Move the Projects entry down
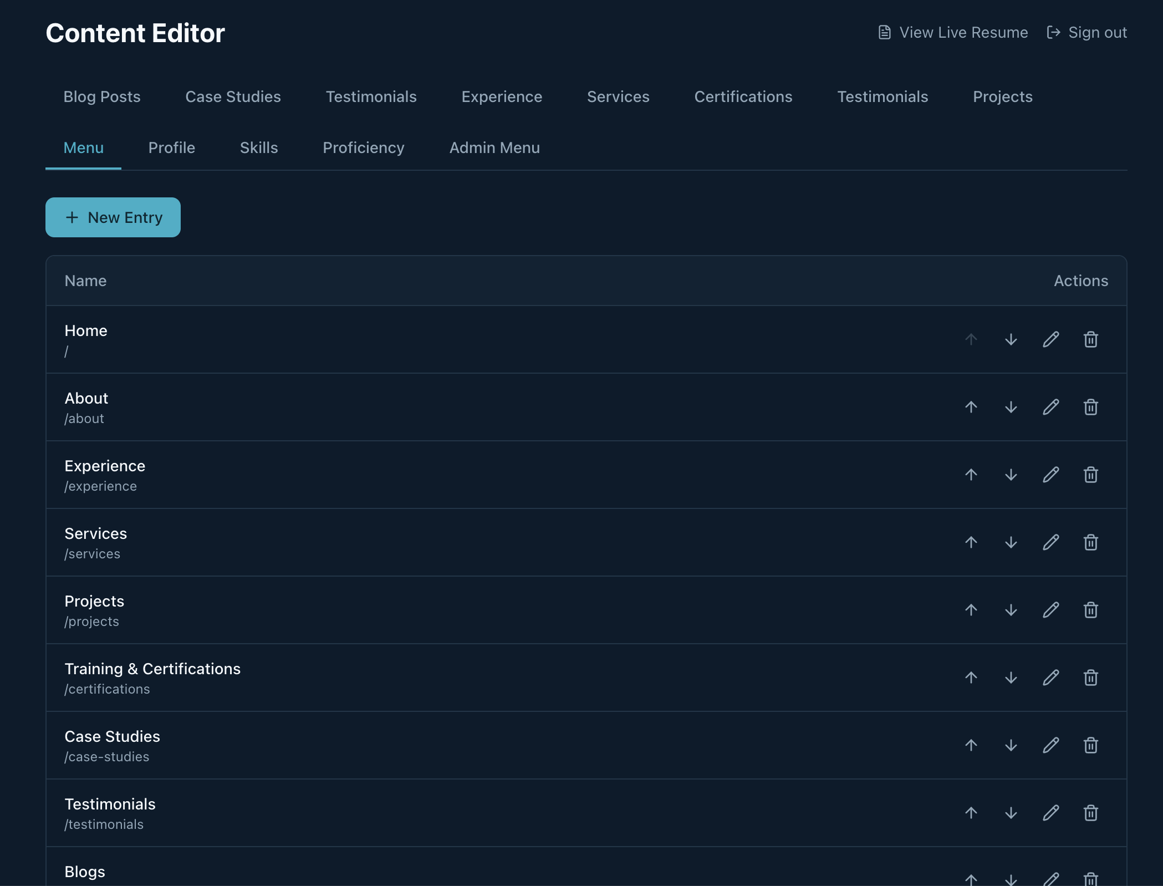1163x886 pixels. 1011,610
